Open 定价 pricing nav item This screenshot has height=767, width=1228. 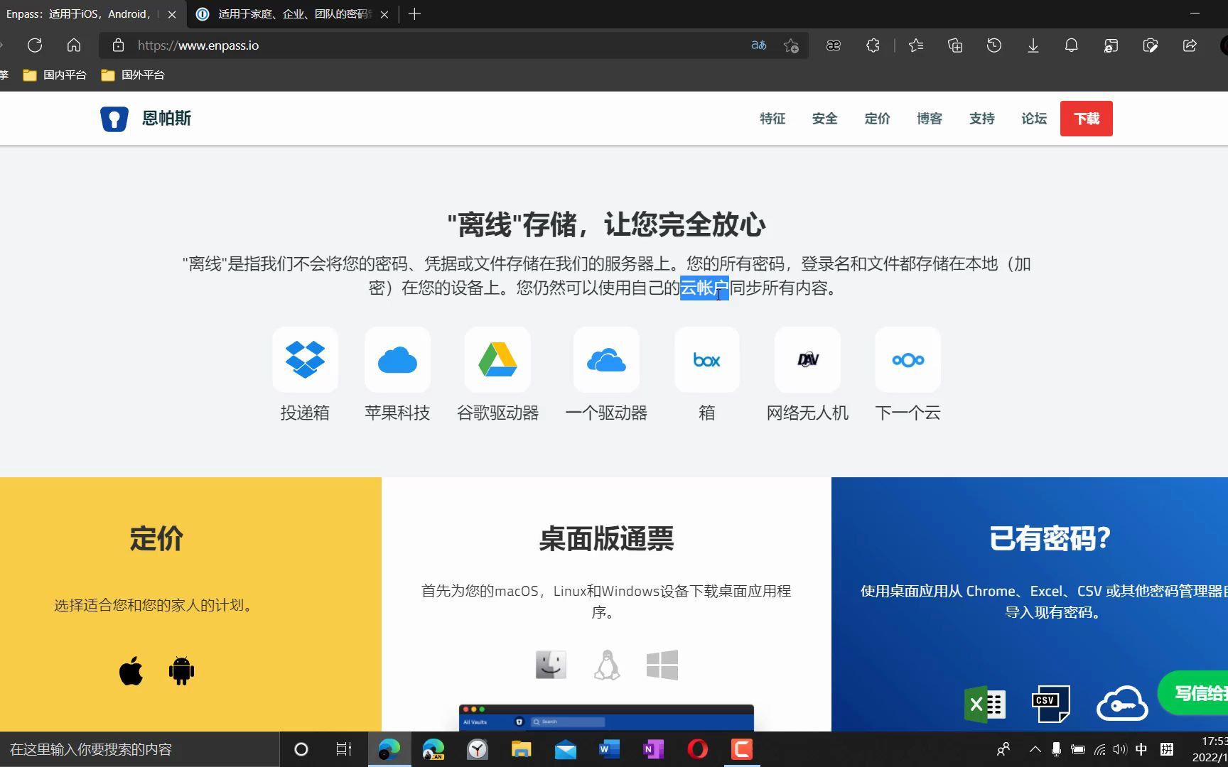pyautogui.click(x=877, y=119)
